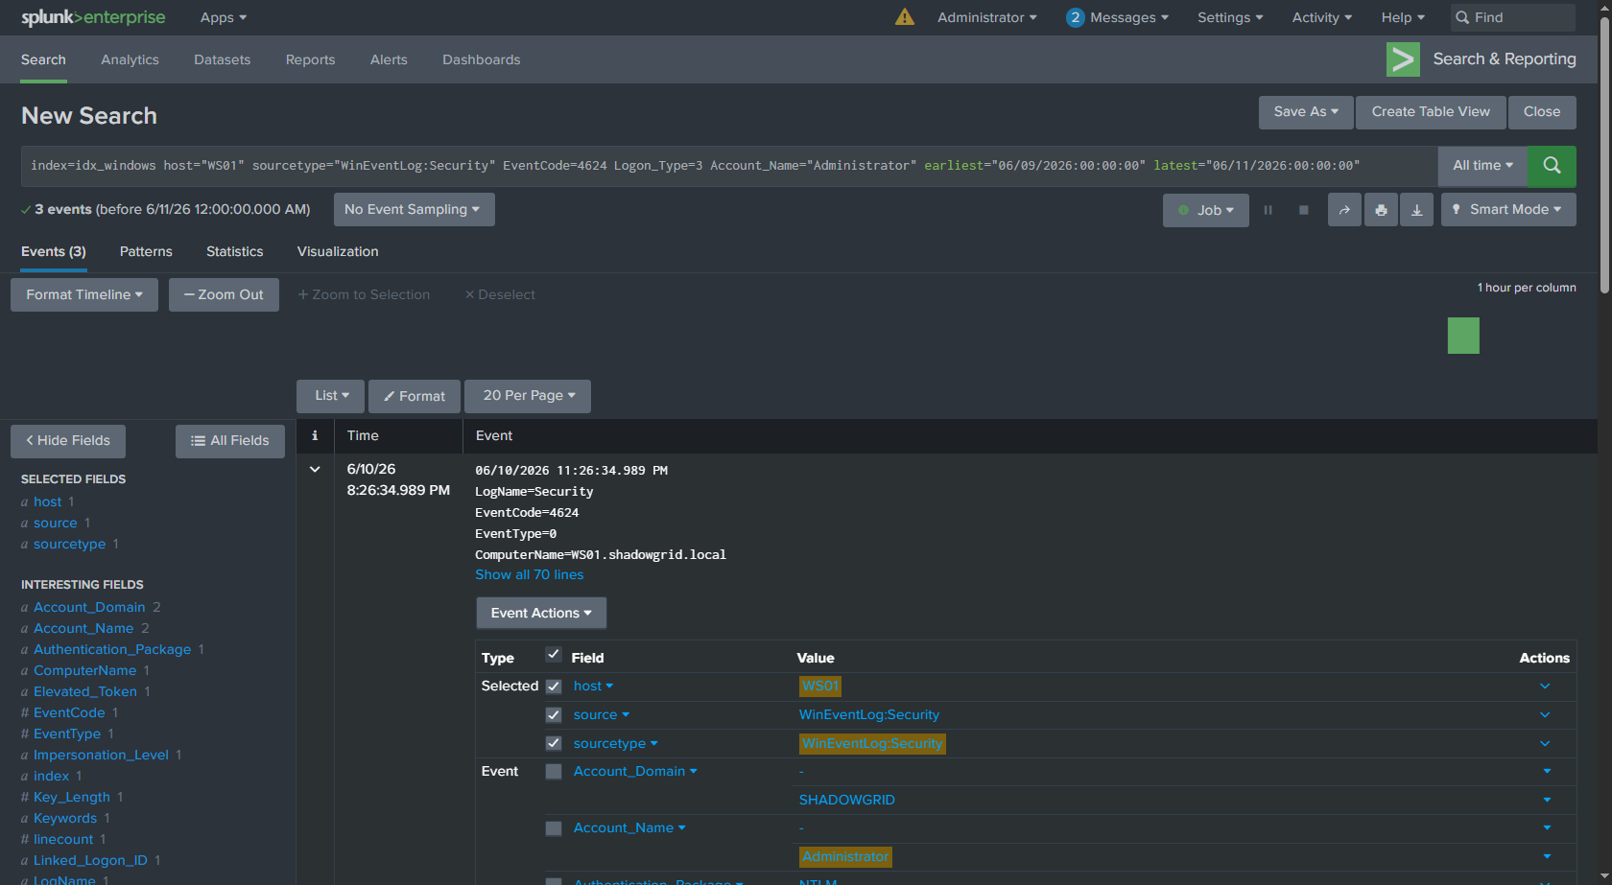
Task: Export results with download icon
Action: (1416, 210)
